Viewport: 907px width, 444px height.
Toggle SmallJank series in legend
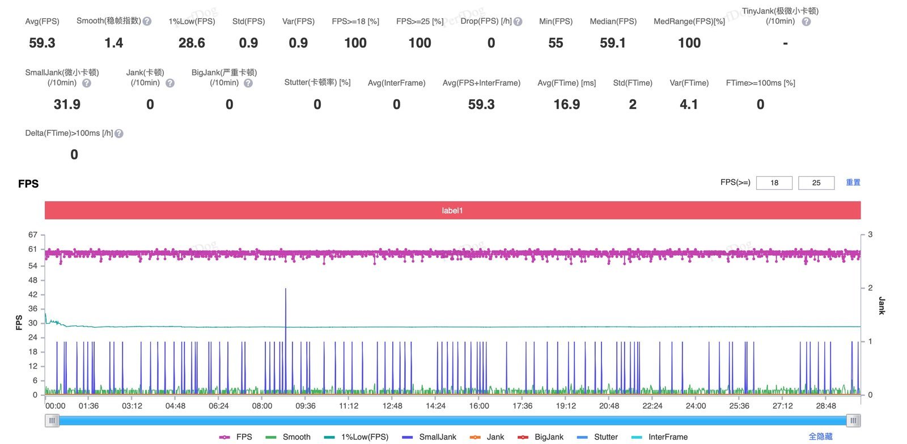[x=429, y=437]
